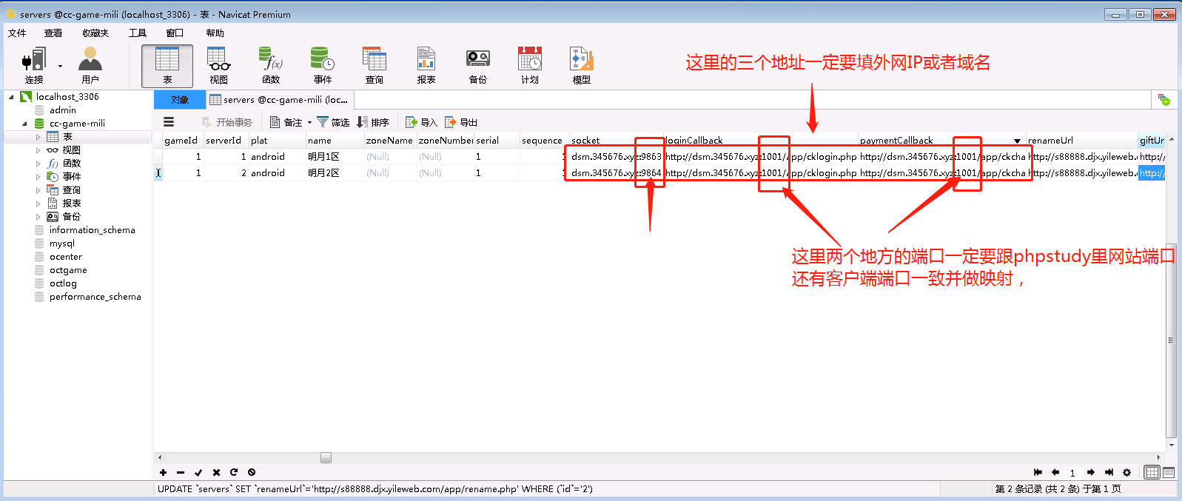
Task: Click the 筛选 (Filter) button
Action: [333, 122]
